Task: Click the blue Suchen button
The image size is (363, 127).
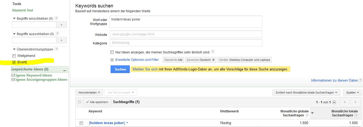Action: click(120, 69)
